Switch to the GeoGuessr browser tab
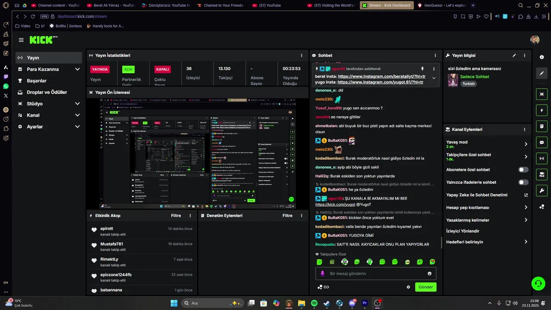The height and width of the screenshot is (310, 551). point(441,6)
